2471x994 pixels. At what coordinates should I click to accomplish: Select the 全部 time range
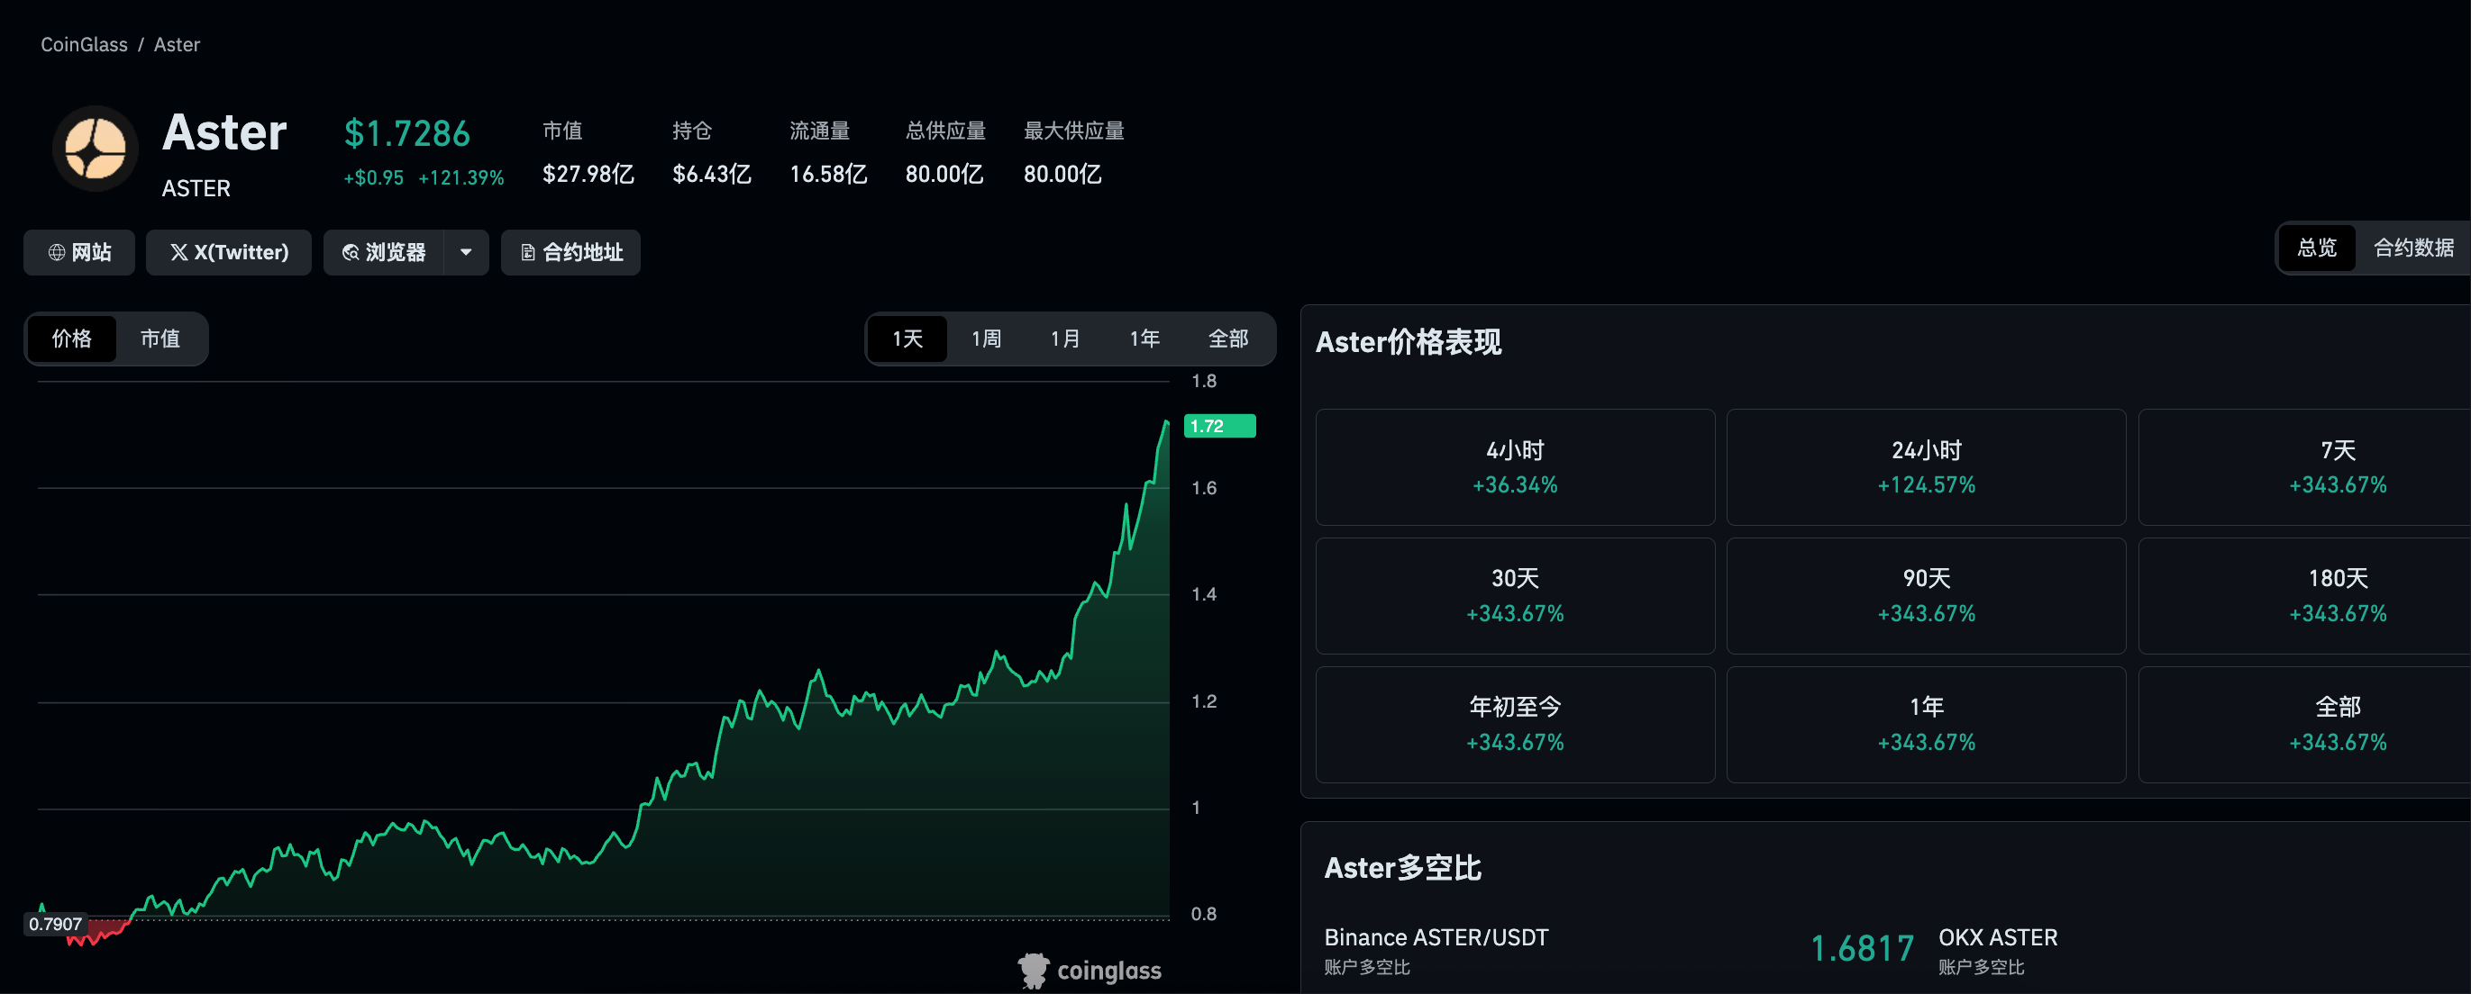pyautogui.click(x=1227, y=339)
